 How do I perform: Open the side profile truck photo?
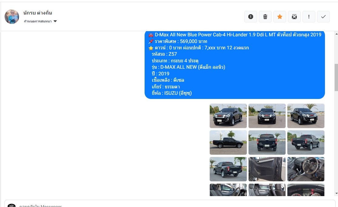[228, 143]
